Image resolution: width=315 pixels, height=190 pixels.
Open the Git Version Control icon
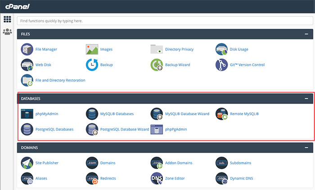pos(221,65)
